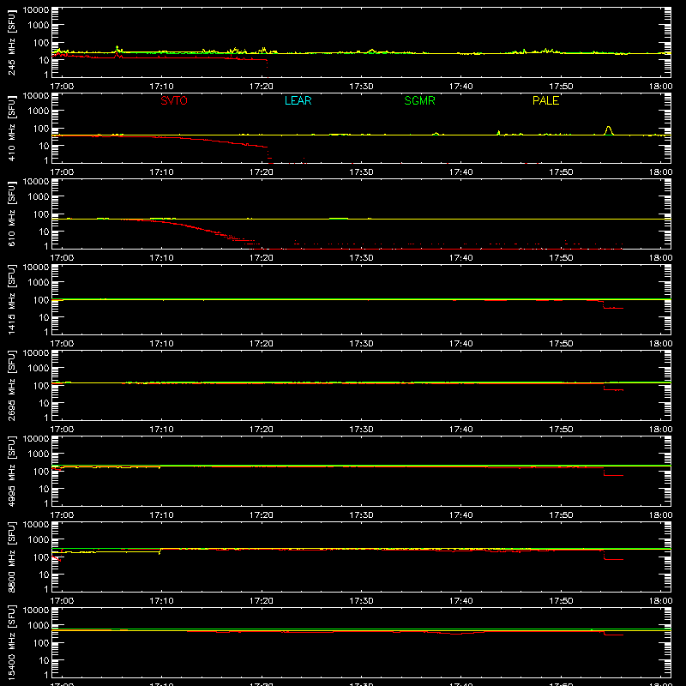Click the red SVTO legend label

pos(174,100)
